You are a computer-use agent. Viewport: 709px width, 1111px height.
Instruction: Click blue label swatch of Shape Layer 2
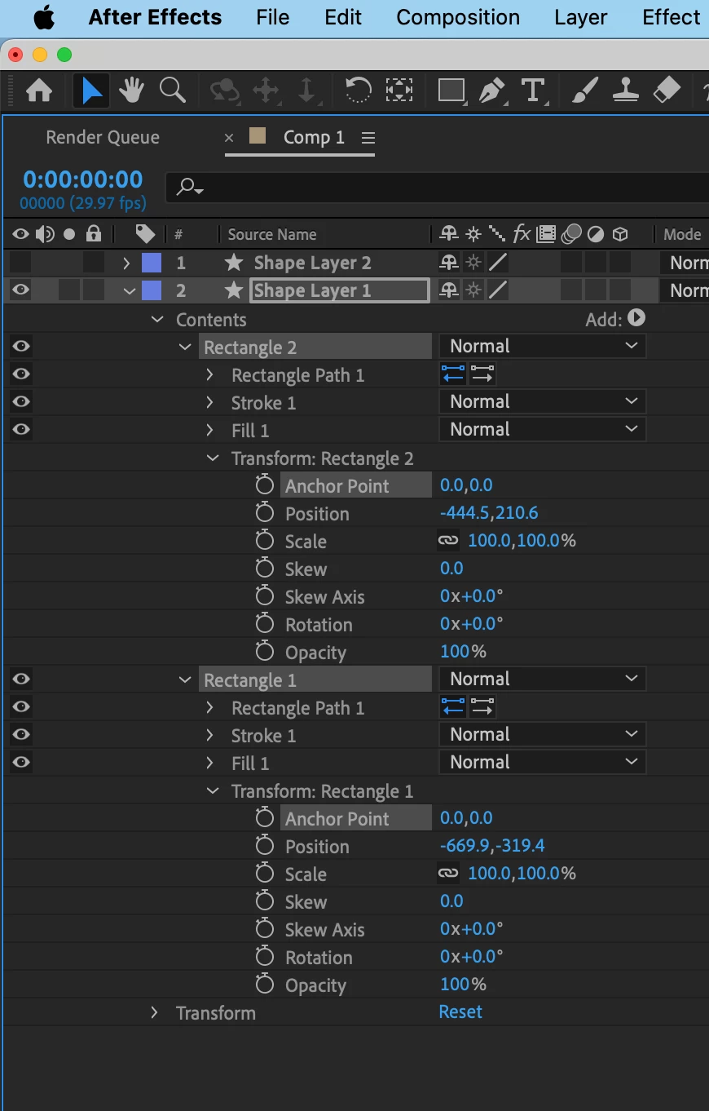pos(152,263)
